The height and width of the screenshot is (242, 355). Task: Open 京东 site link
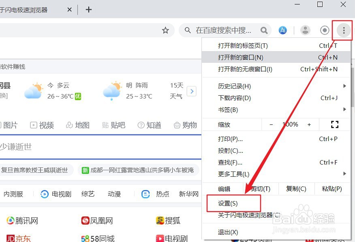[18, 238]
